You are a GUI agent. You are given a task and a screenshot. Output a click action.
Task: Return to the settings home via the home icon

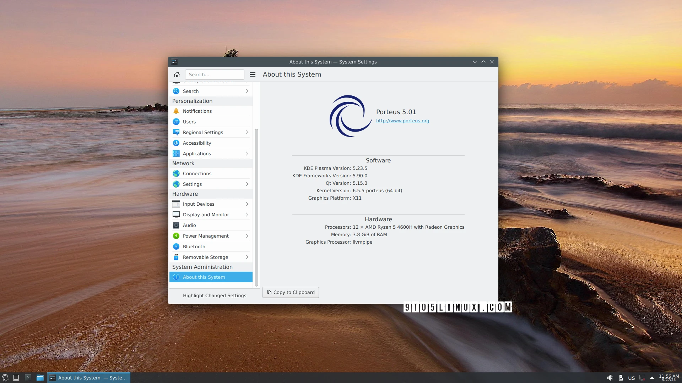coord(177,74)
